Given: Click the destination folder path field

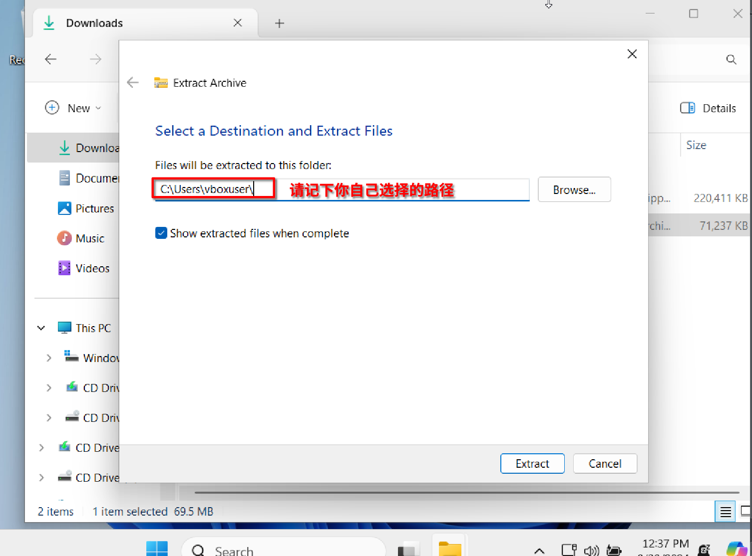Looking at the screenshot, I should (389, 189).
